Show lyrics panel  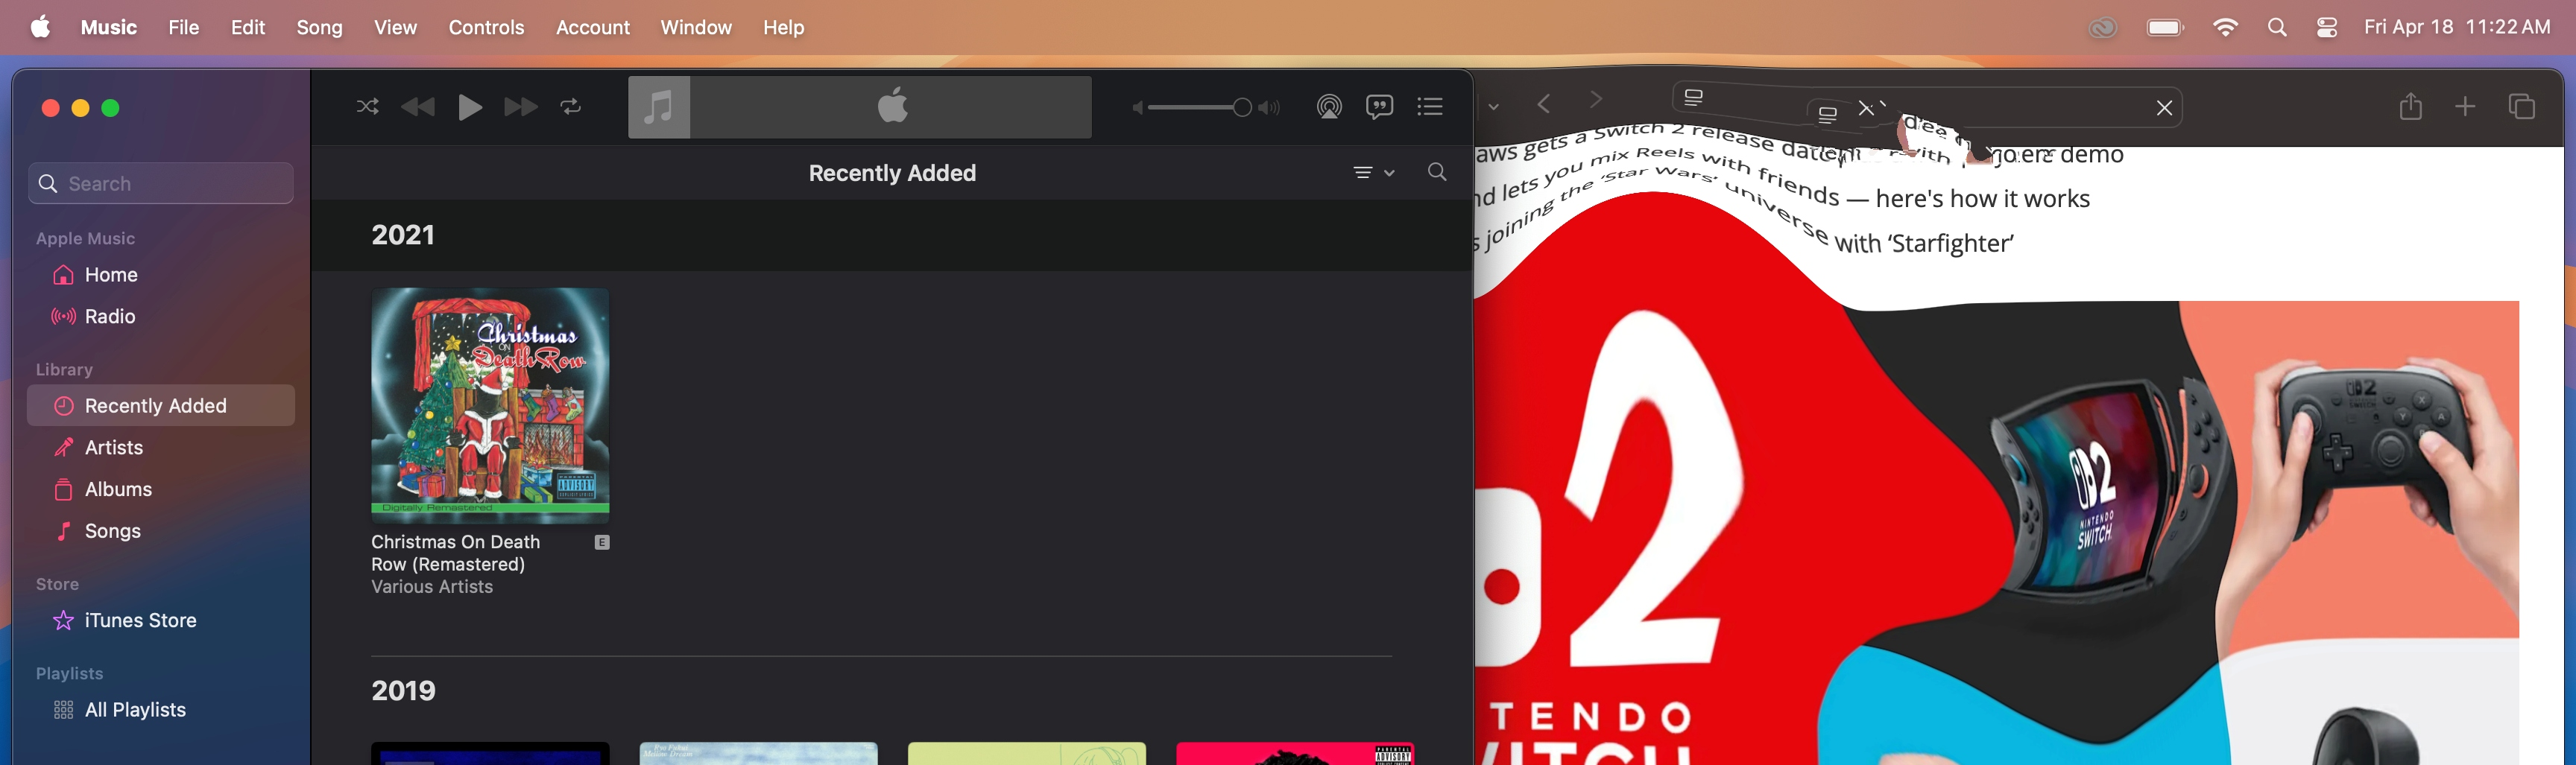[x=1380, y=107]
